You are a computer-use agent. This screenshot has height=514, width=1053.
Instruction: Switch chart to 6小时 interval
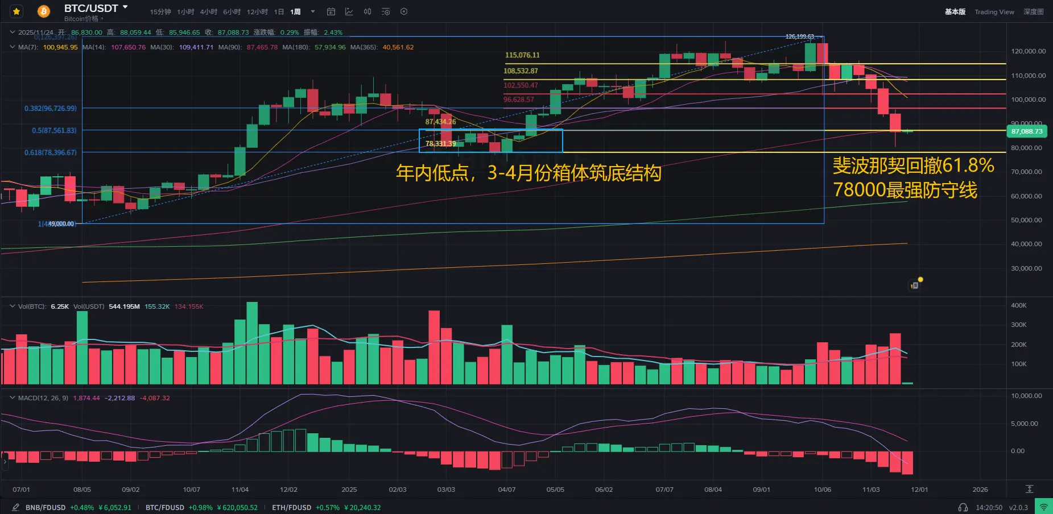tap(232, 12)
